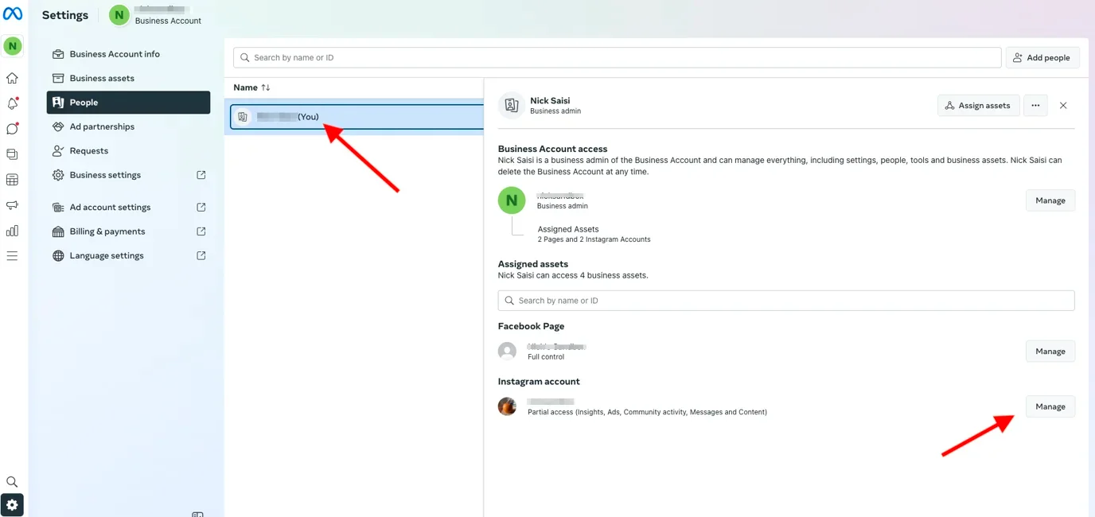This screenshot has width=1095, height=517.
Task: Open the insights bar chart icon
Action: [x=12, y=230]
